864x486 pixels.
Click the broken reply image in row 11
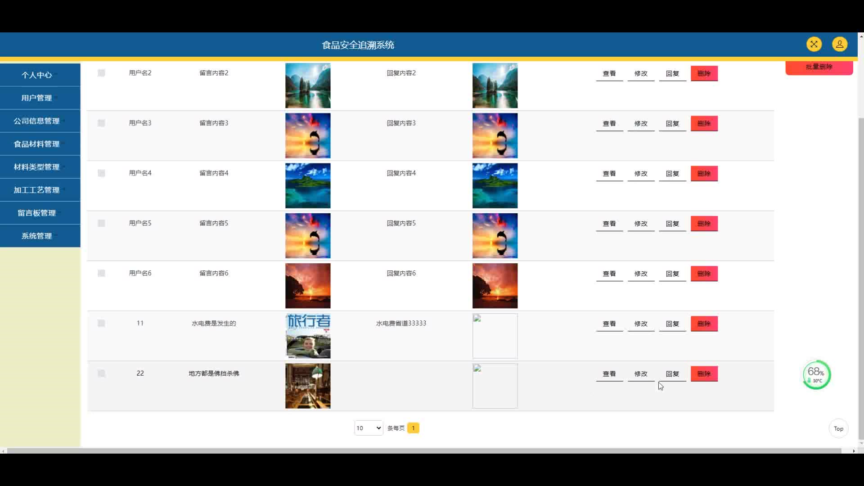pos(495,336)
